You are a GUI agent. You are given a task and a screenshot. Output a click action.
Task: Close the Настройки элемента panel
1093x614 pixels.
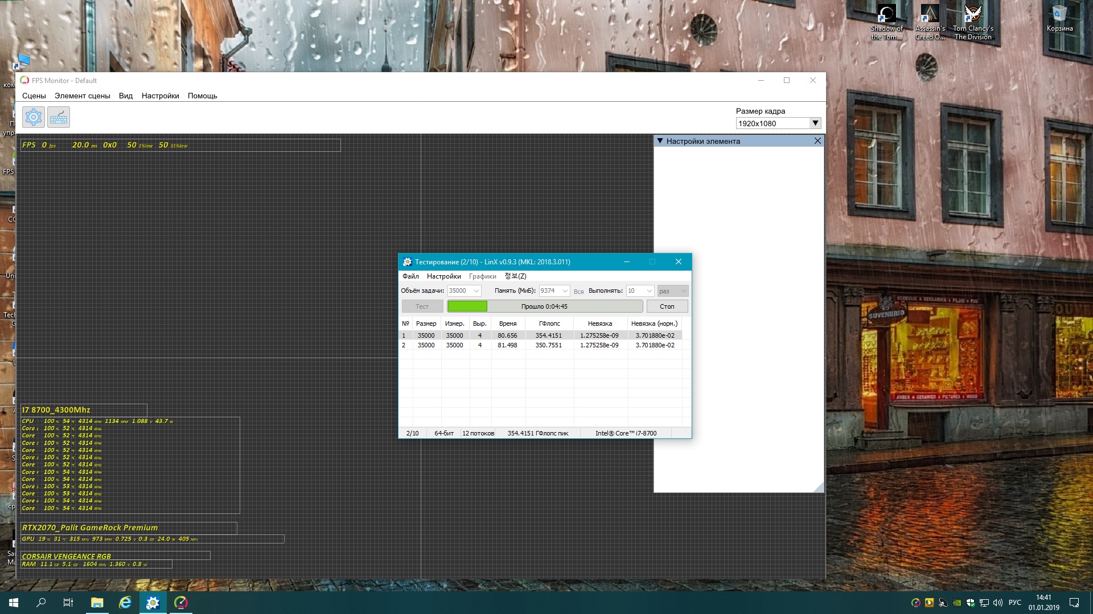pos(817,141)
